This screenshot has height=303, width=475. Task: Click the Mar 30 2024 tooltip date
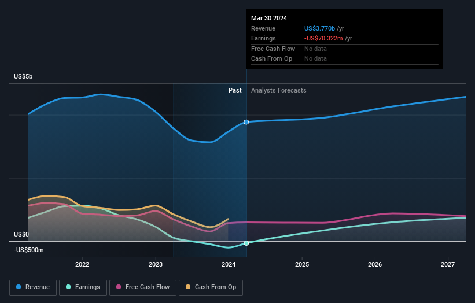point(269,18)
